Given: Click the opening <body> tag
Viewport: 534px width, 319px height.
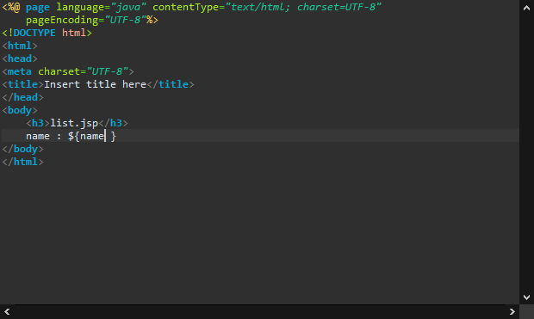Looking at the screenshot, I should 20,111.
